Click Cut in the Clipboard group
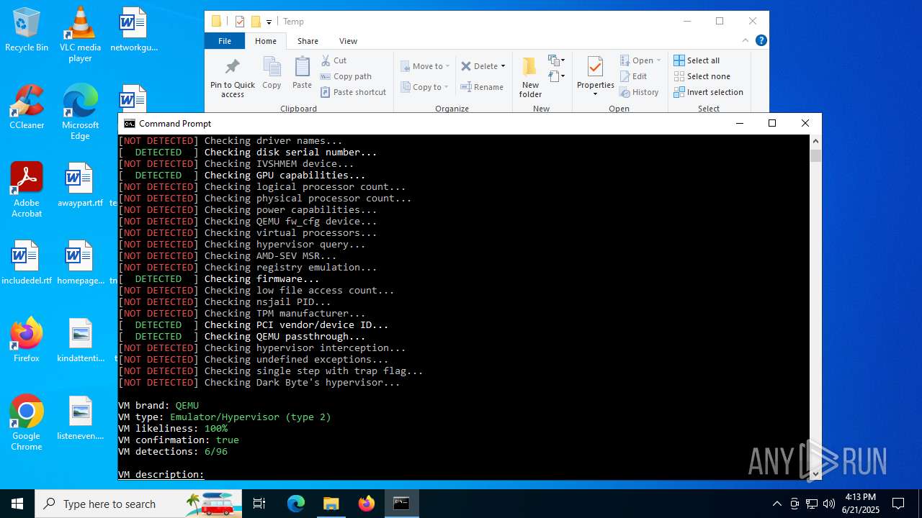Viewport: 922px width, 518px height. pos(334,60)
